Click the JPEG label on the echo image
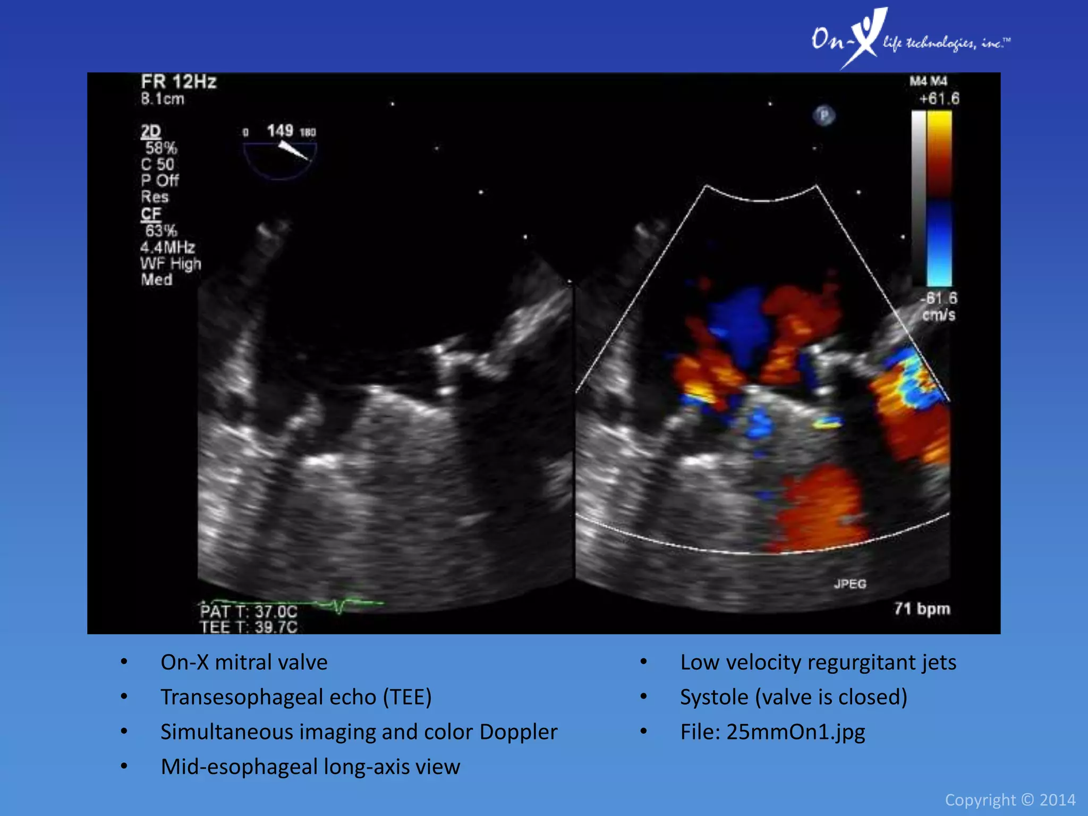1088x816 pixels. (849, 584)
